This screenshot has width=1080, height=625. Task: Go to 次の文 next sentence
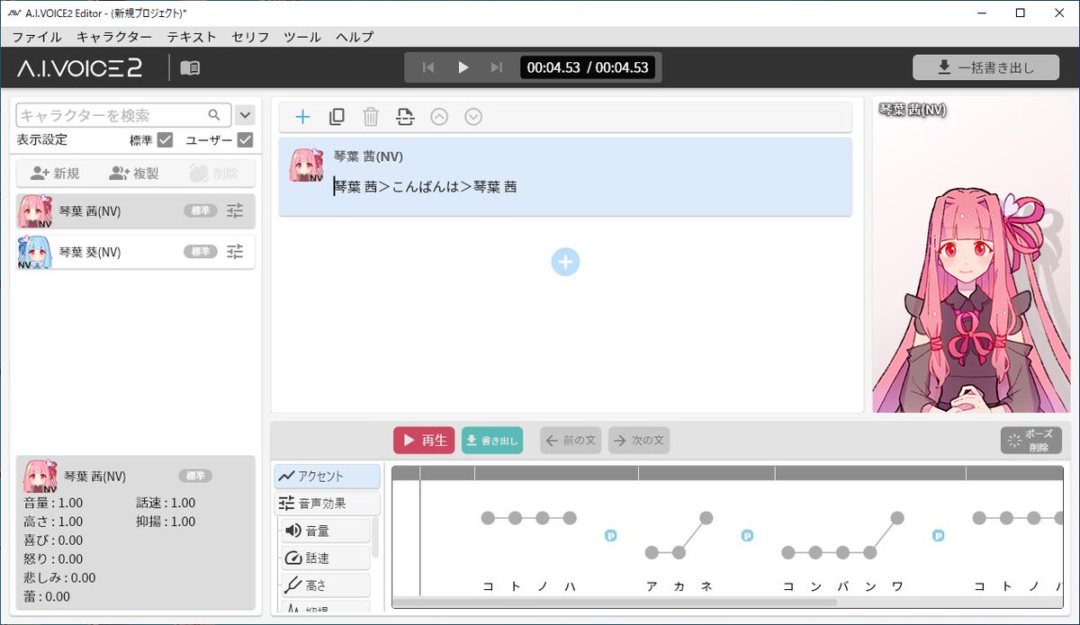639,440
